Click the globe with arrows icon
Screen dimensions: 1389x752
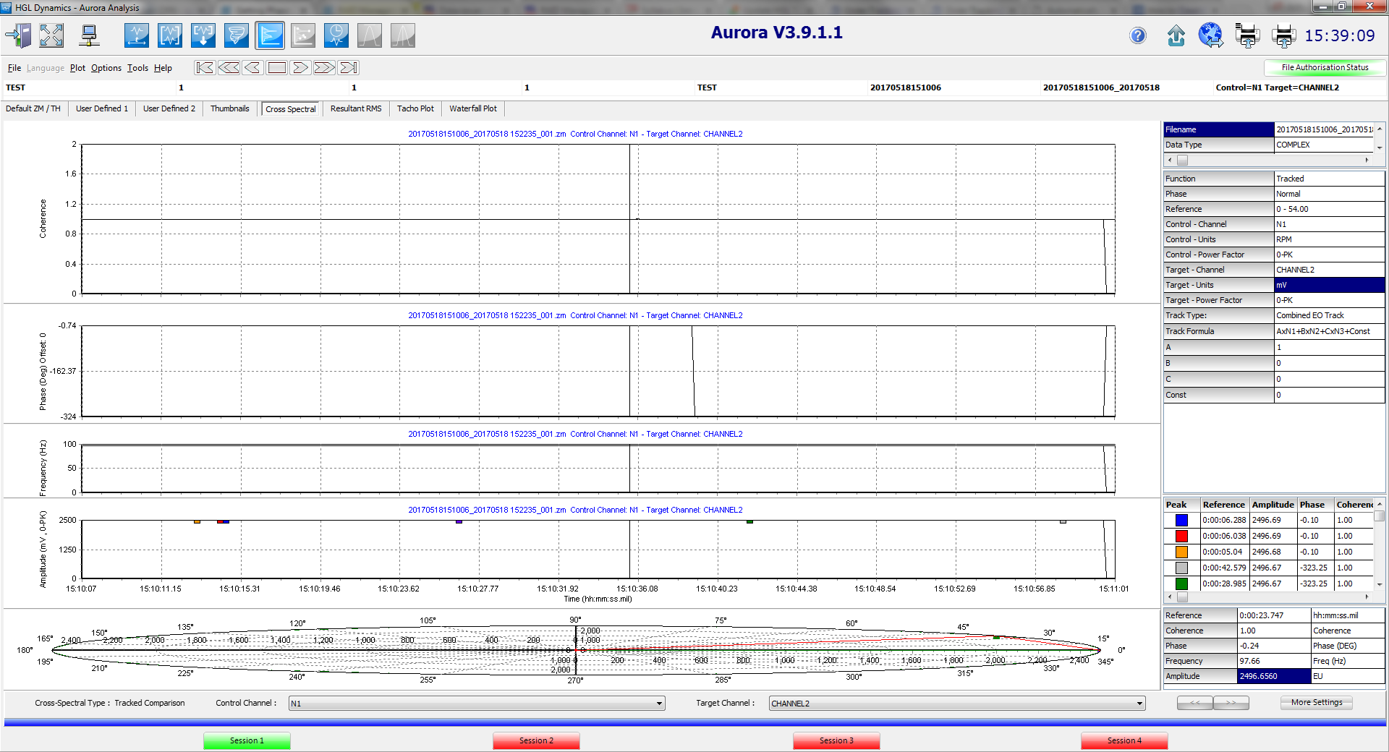tap(1210, 35)
